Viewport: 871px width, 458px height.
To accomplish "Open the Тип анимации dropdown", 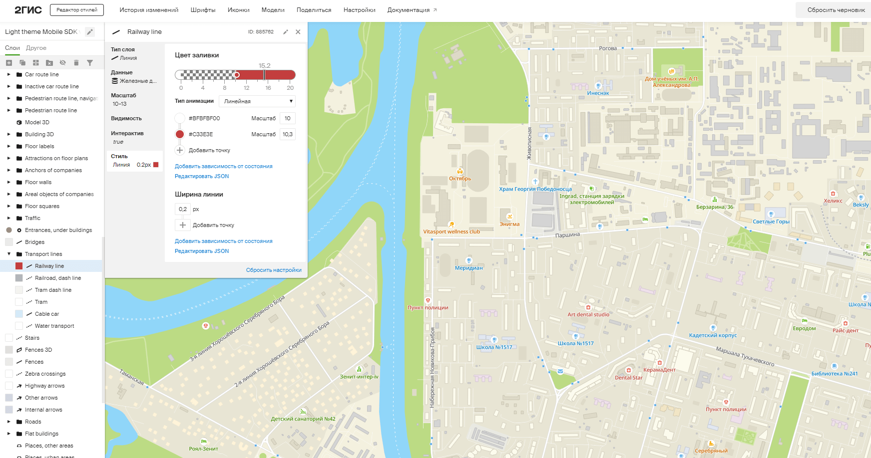I will tap(257, 101).
